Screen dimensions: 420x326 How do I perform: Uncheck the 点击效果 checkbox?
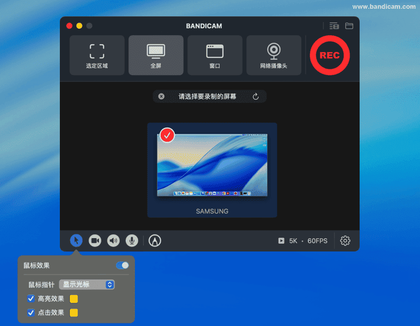[x=31, y=312]
